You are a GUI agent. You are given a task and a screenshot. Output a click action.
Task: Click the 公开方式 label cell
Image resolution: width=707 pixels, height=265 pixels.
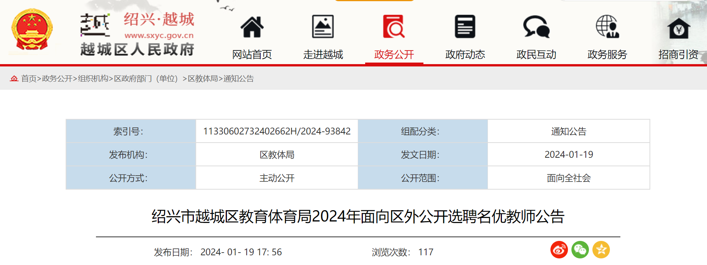[131, 178]
